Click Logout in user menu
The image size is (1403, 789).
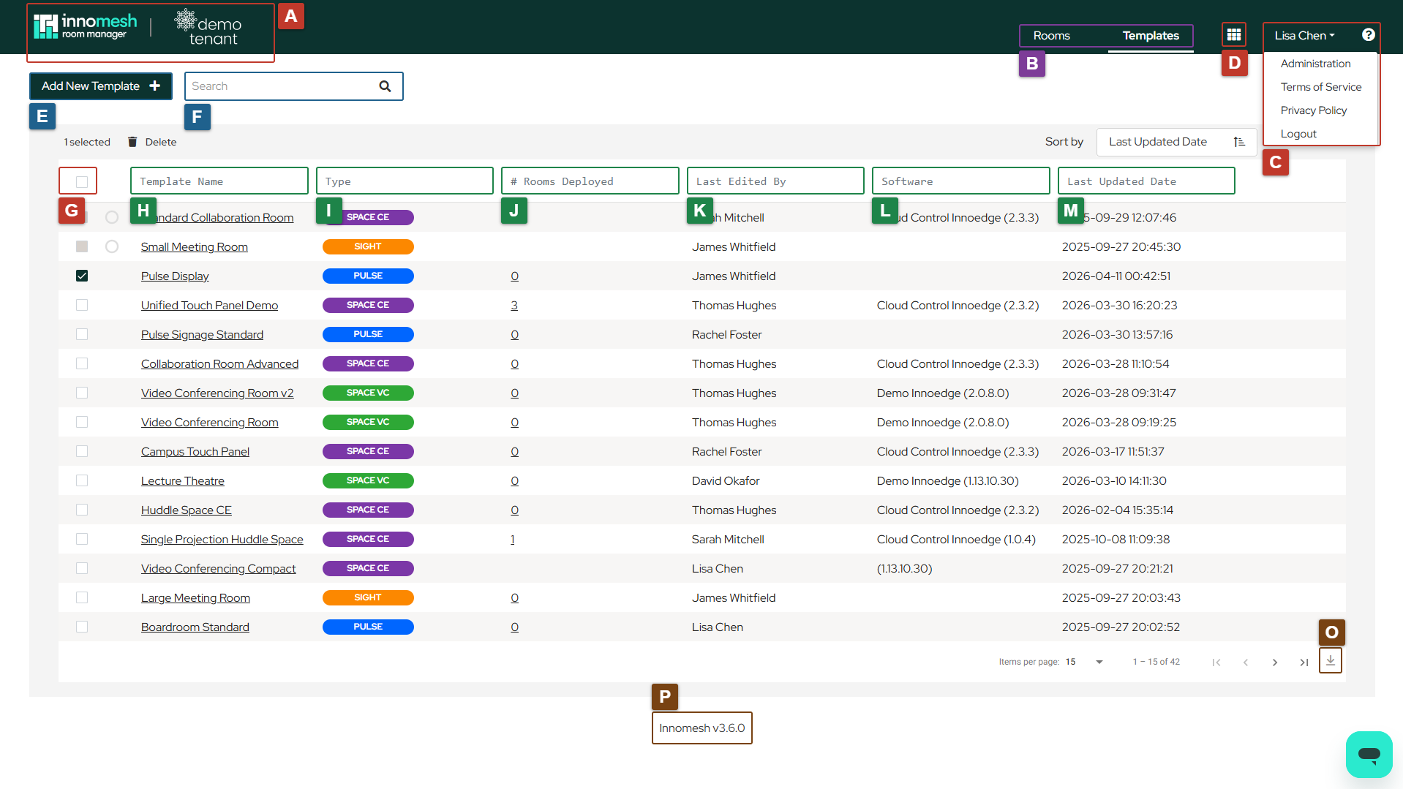[1298, 134]
